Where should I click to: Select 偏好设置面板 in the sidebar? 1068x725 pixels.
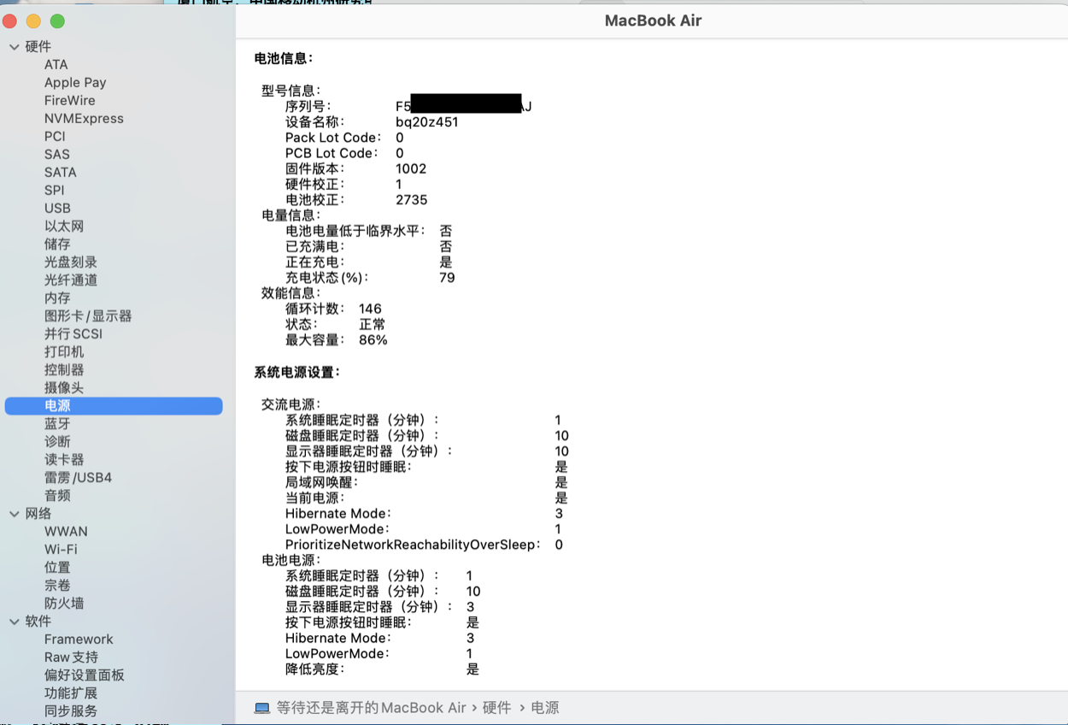pos(85,675)
